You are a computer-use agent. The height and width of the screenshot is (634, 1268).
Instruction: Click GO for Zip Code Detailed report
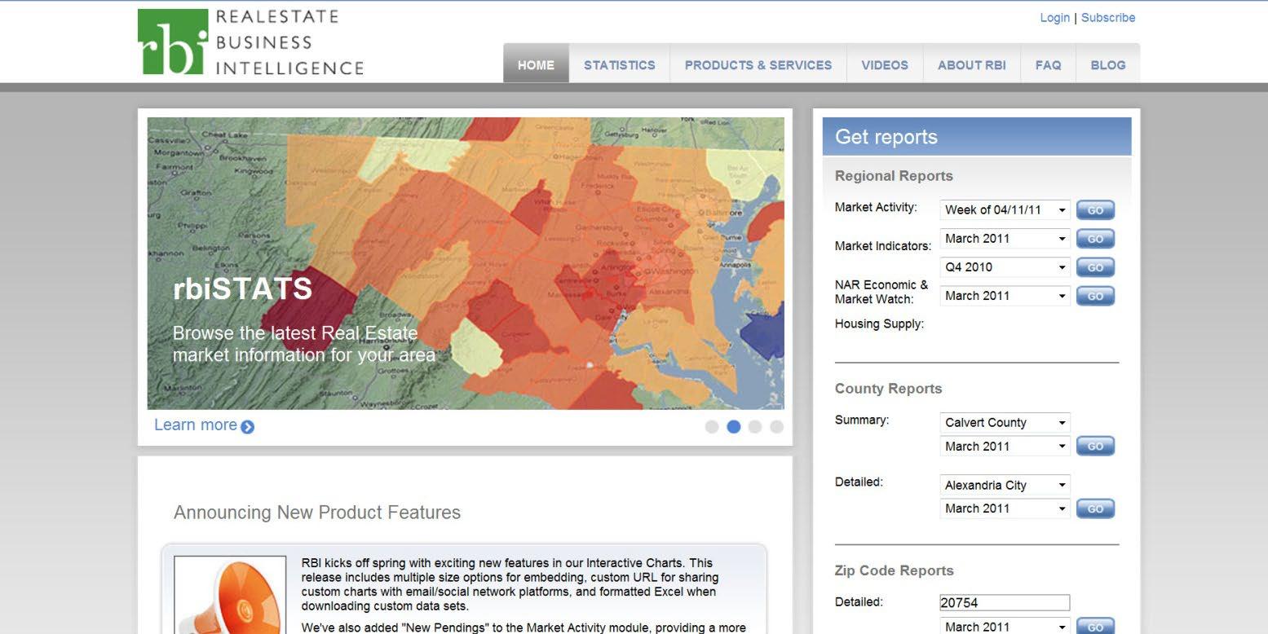1095,627
